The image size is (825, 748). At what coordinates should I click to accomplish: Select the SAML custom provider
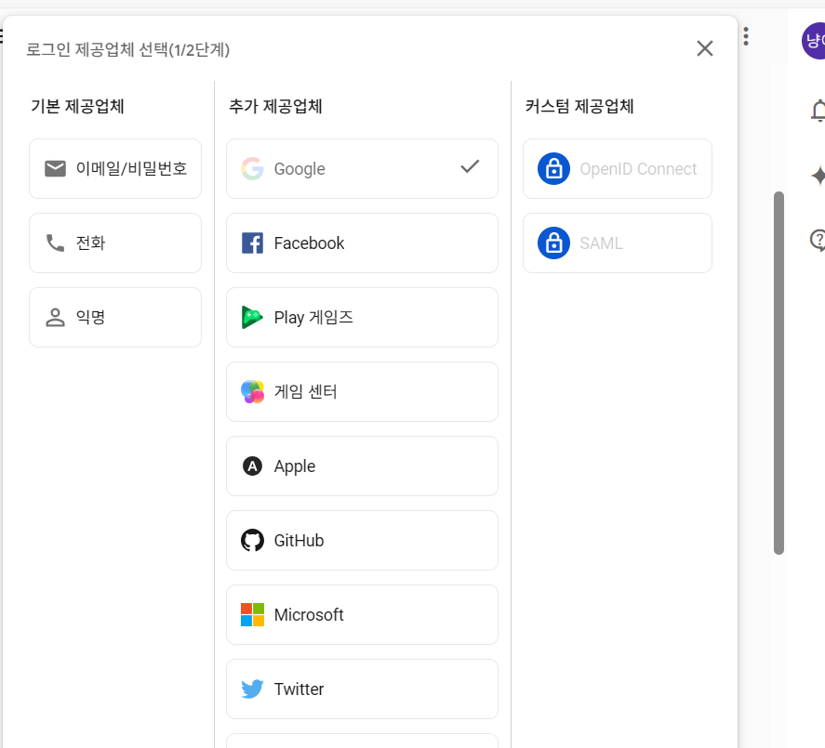pos(618,243)
